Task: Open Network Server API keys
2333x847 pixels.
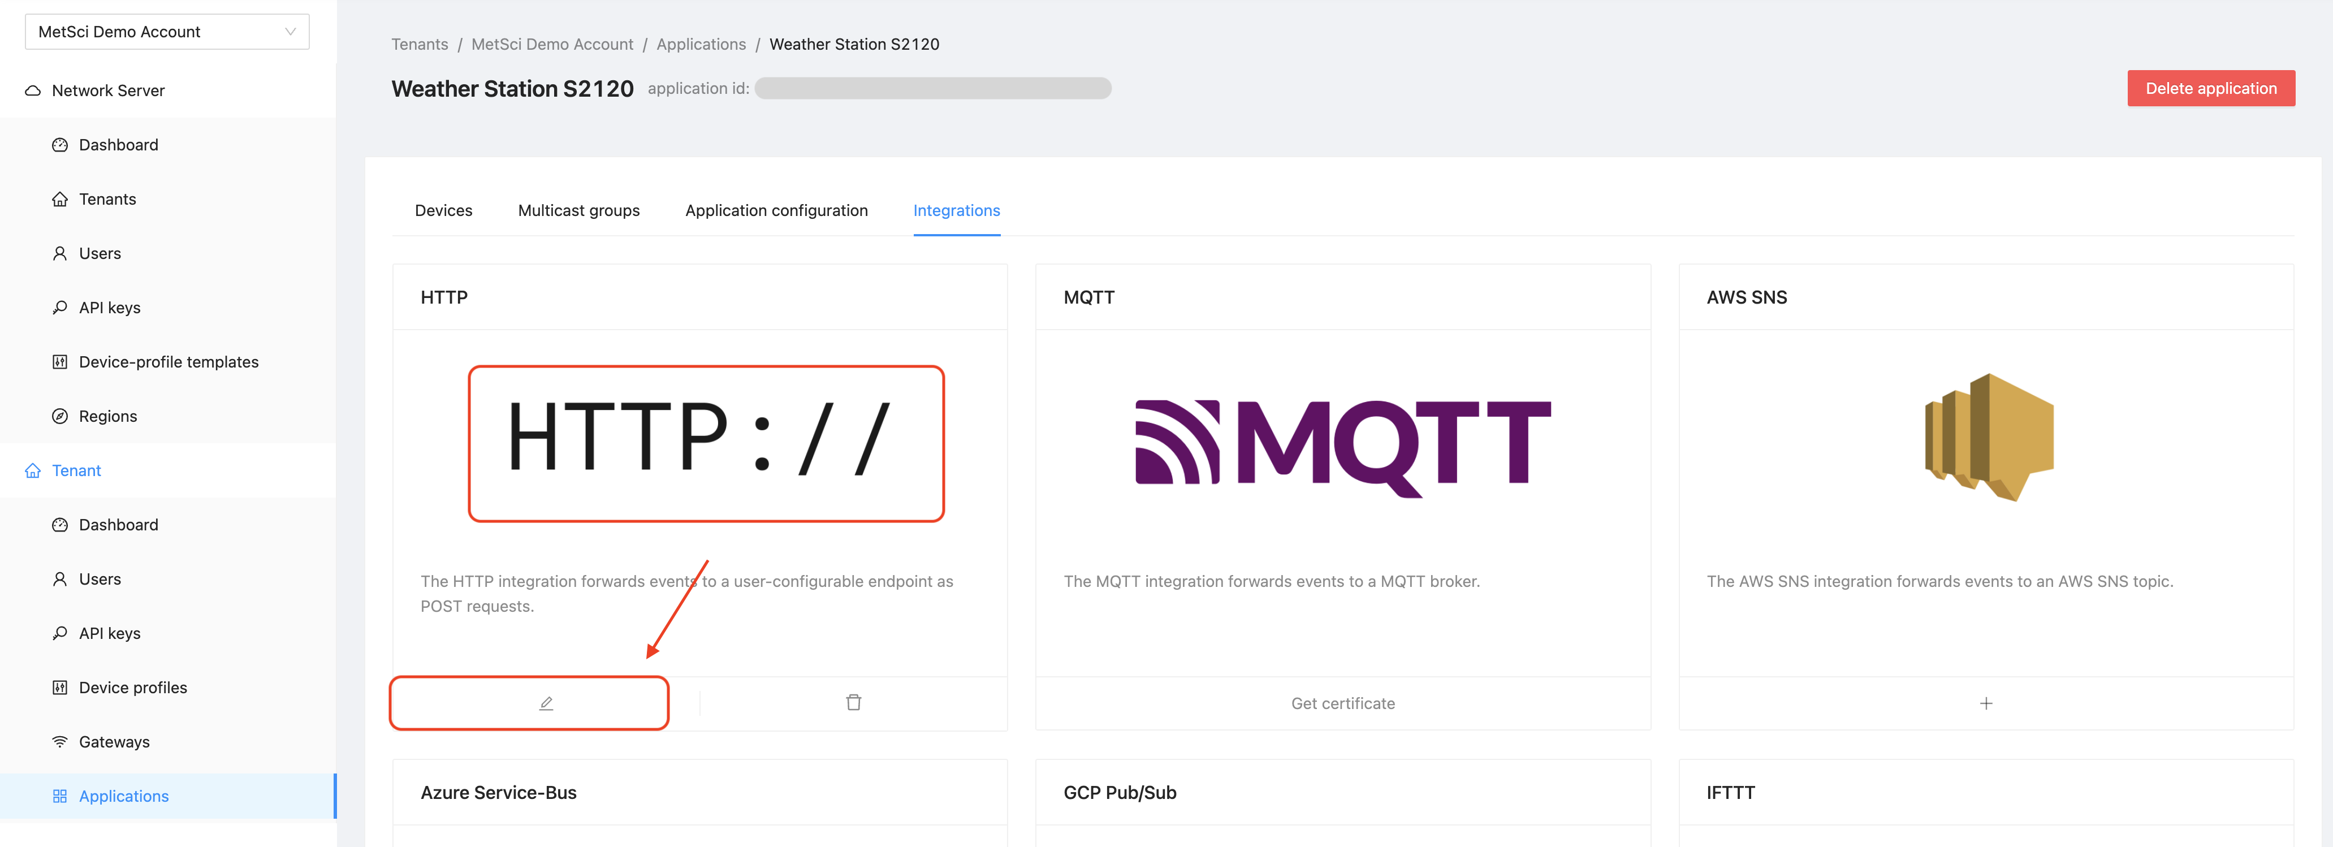Action: coord(110,307)
